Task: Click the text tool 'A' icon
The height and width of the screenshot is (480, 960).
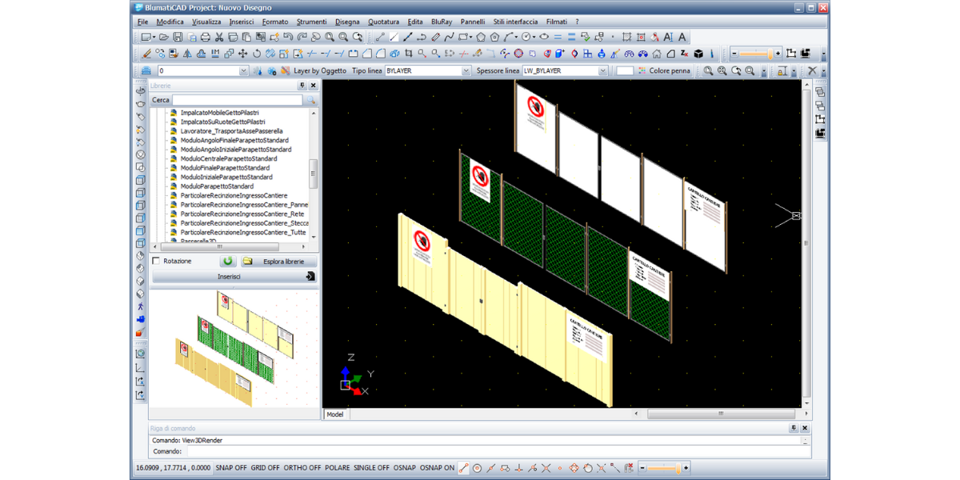Action: click(682, 37)
